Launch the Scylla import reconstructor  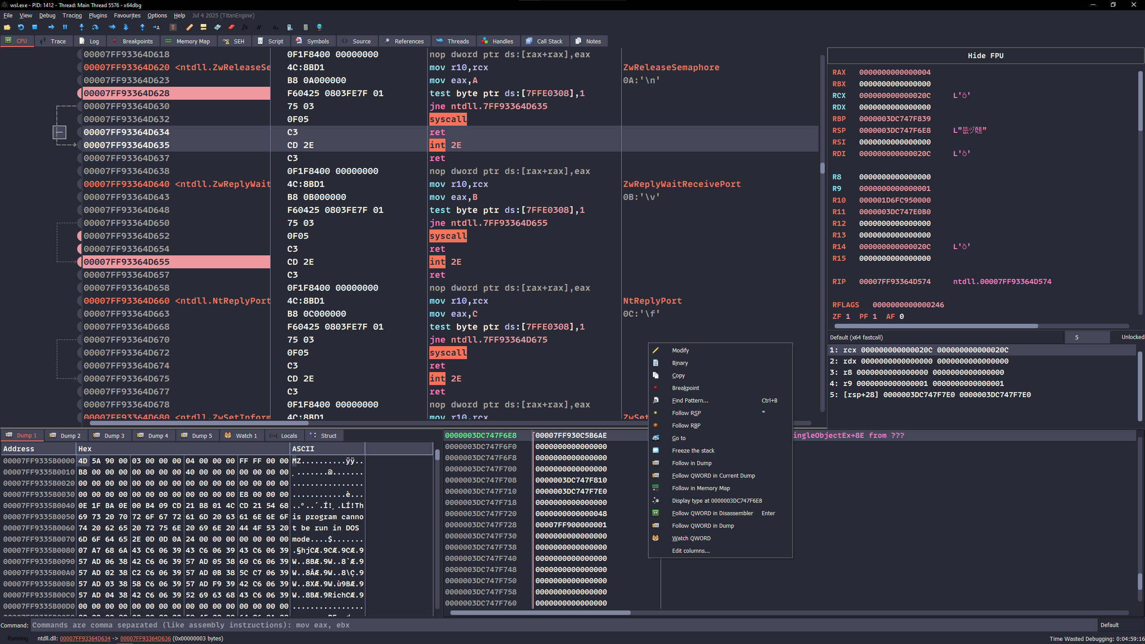pos(173,27)
